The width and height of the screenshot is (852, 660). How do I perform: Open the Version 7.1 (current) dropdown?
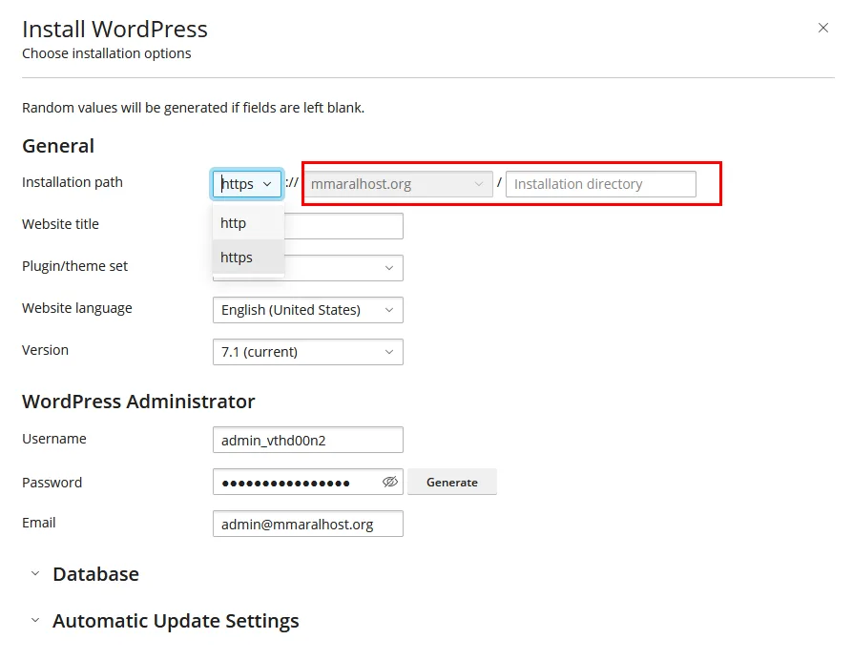(x=307, y=352)
